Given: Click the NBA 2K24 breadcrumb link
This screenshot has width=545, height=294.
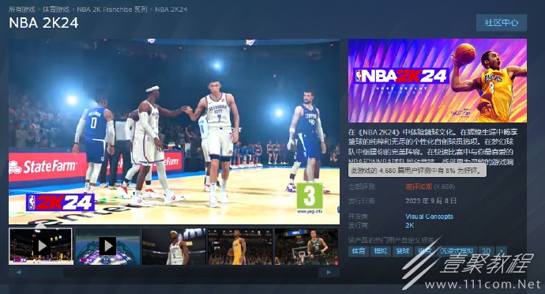Looking at the screenshot, I should click(x=171, y=9).
